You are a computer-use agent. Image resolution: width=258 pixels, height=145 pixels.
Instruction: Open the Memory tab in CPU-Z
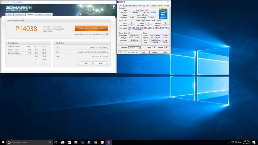tap(141, 6)
